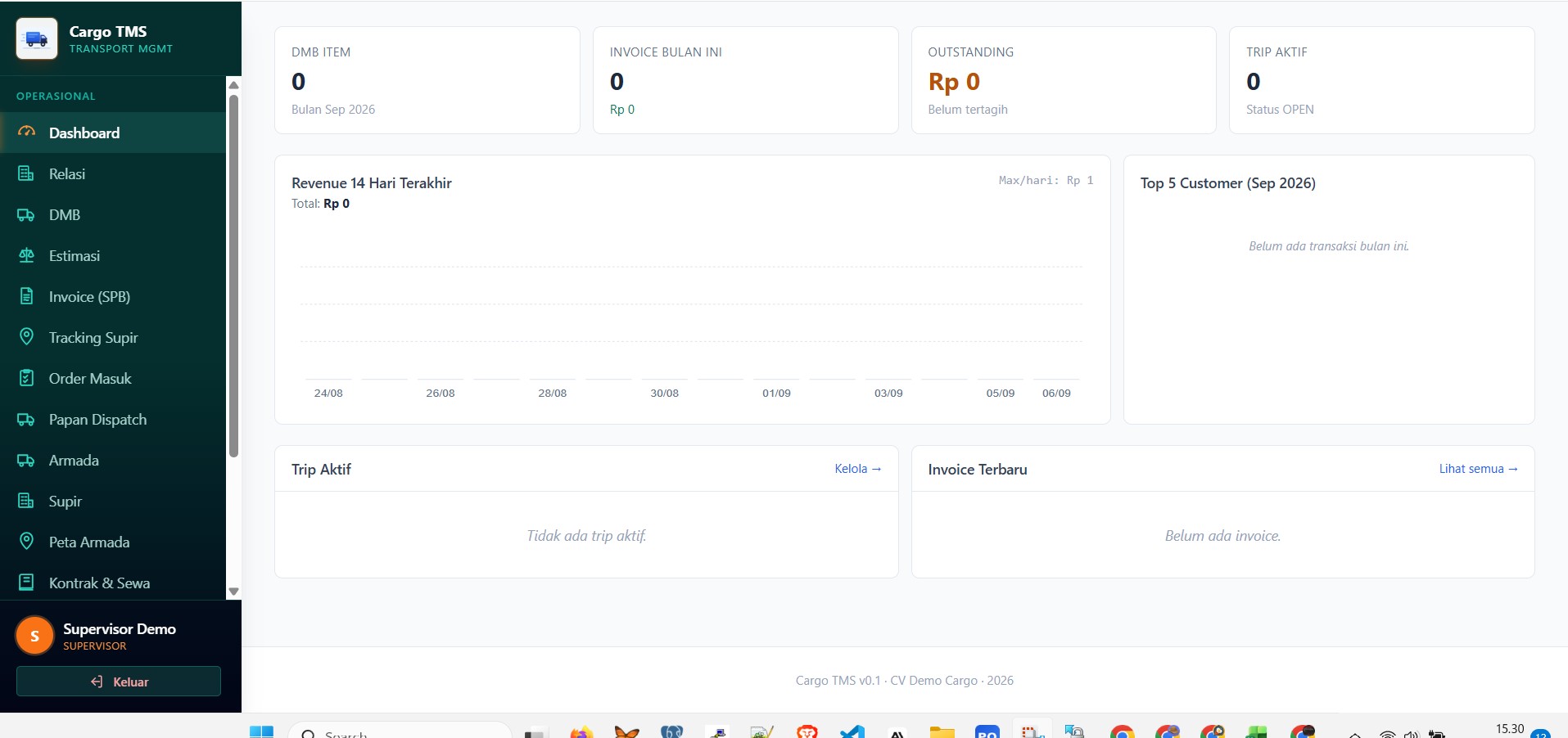The width and height of the screenshot is (1568, 738).
Task: Click the INVOICE BULAN INI card heading
Action: click(x=666, y=52)
